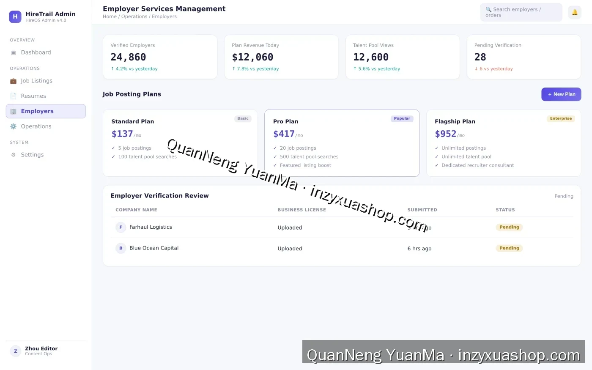Click the SUBMITTED column header
This screenshot has width=592, height=370.
click(422, 210)
